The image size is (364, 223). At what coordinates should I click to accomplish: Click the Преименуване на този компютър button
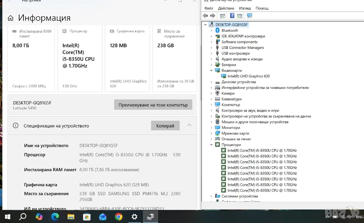tap(153, 105)
